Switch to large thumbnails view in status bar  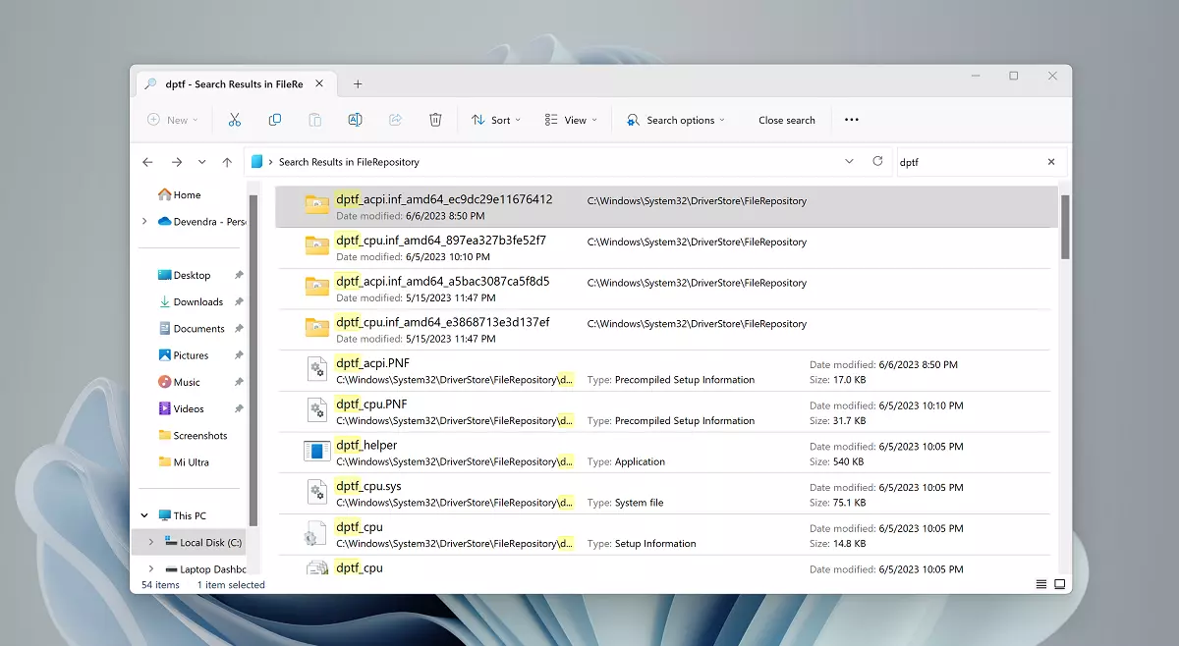click(1060, 584)
